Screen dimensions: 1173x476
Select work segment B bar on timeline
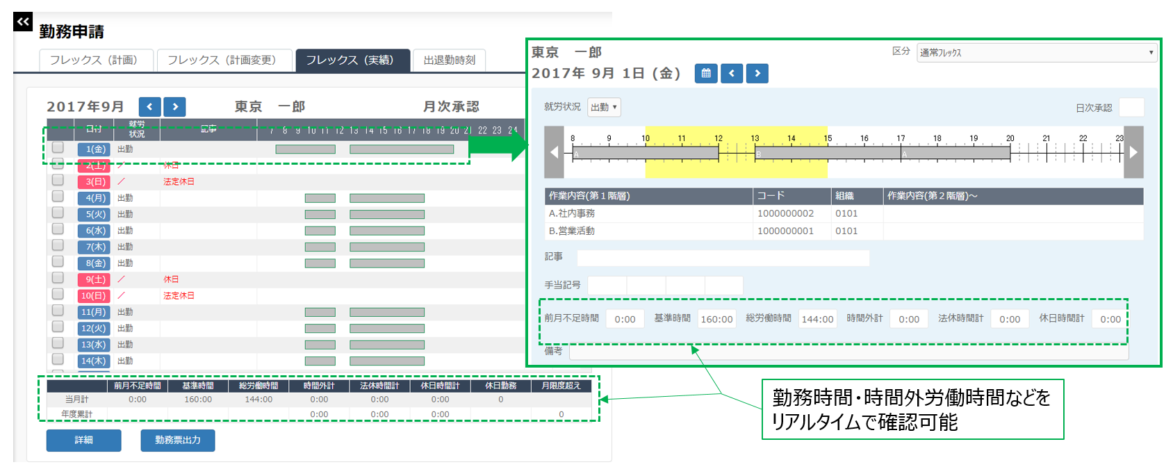pyautogui.click(x=828, y=154)
